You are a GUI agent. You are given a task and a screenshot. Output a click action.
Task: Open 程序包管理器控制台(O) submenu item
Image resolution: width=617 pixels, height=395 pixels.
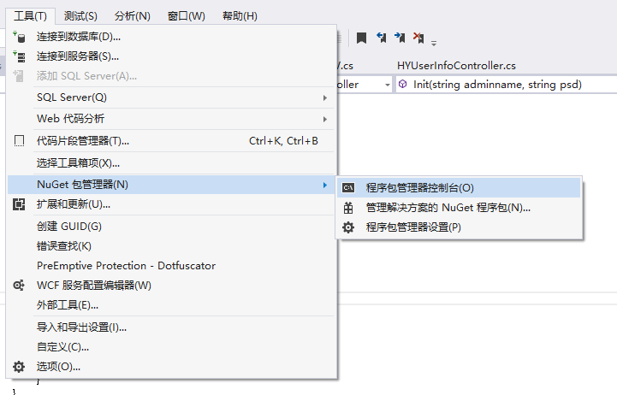point(459,188)
